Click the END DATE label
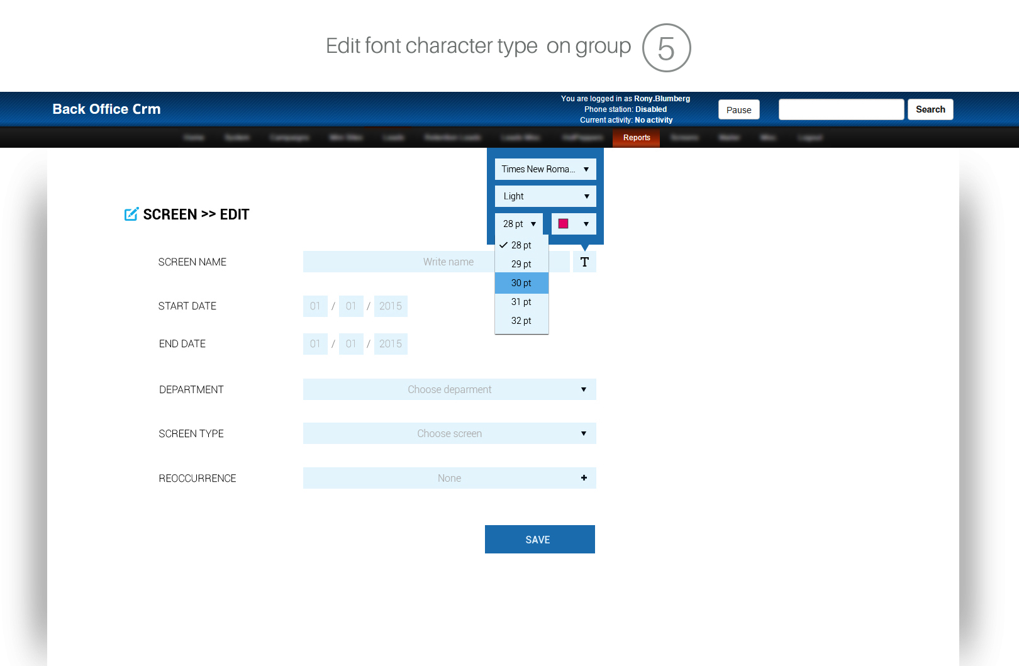 click(182, 344)
